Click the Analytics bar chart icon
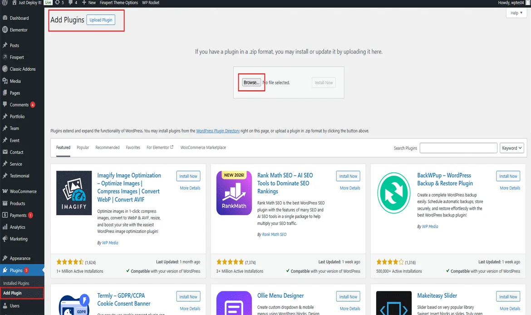Screen dimensions: 531x315 5,227
